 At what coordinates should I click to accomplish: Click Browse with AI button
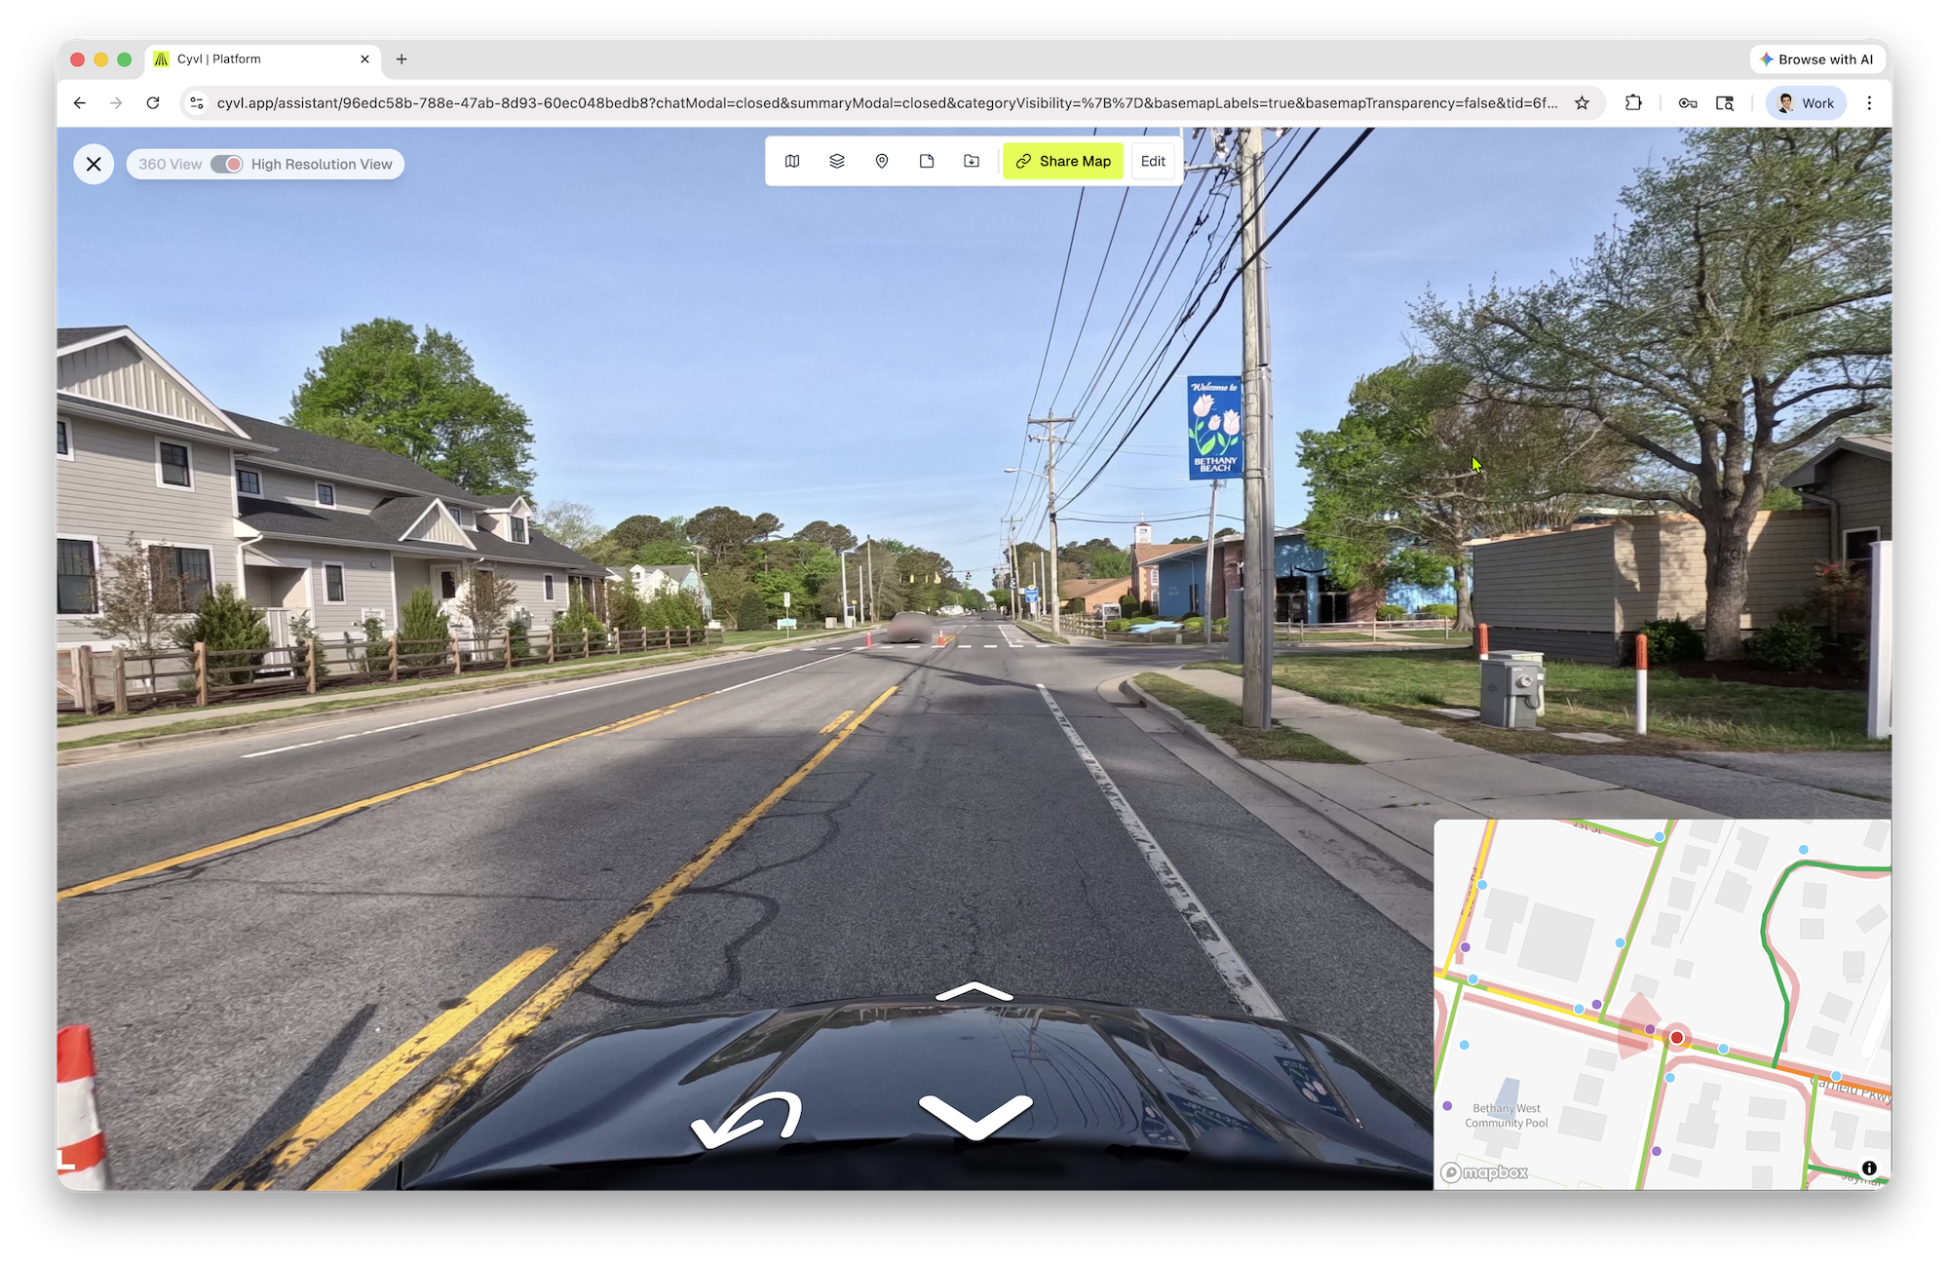coord(1816,59)
